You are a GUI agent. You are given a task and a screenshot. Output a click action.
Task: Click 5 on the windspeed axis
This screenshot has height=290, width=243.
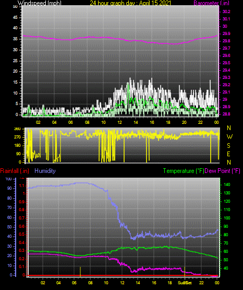pos(17,104)
